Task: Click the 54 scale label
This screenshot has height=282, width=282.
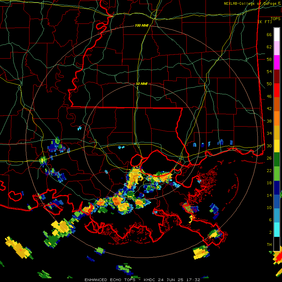Action: [269, 71]
